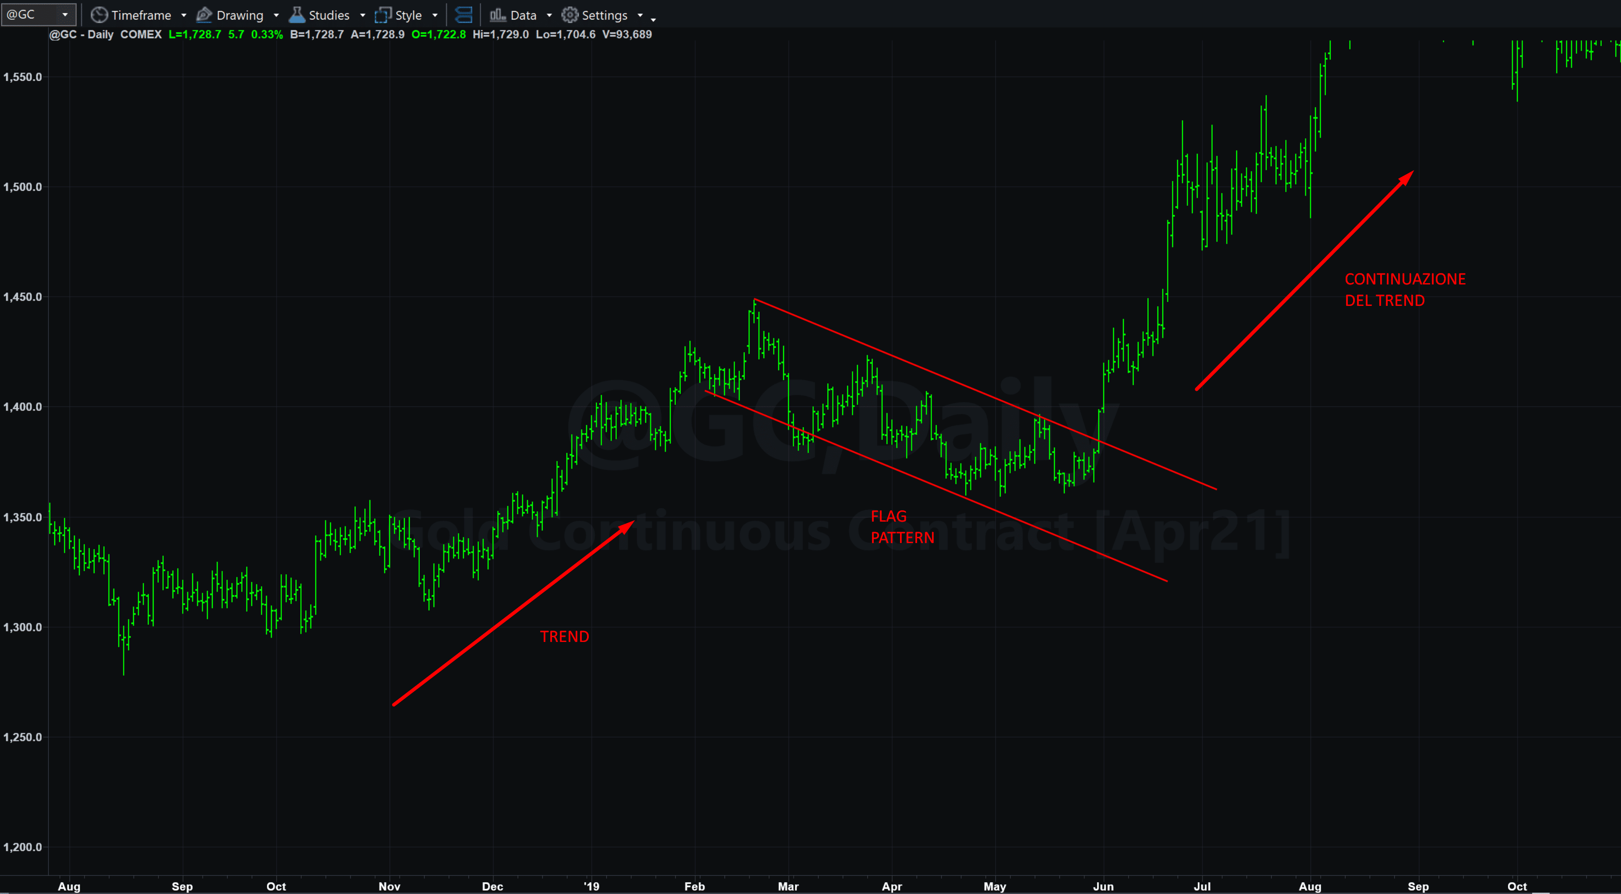Select the upper red flag channel line

[985, 394]
